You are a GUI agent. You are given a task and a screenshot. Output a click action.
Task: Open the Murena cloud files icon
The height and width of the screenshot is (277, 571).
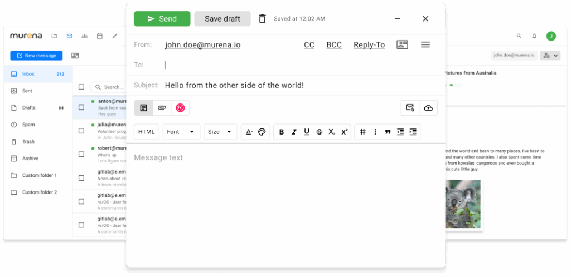pos(180,108)
